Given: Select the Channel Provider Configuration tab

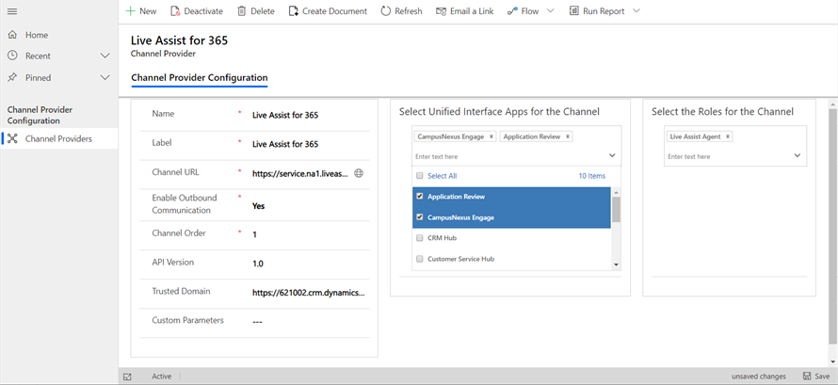Looking at the screenshot, I should point(199,78).
